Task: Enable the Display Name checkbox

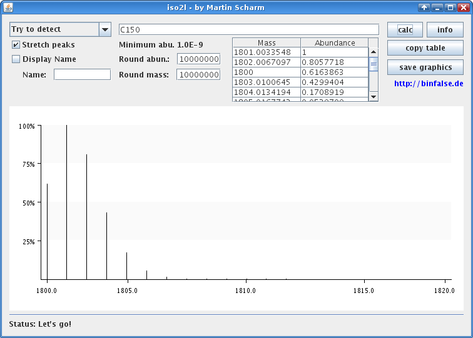Action: click(x=16, y=59)
